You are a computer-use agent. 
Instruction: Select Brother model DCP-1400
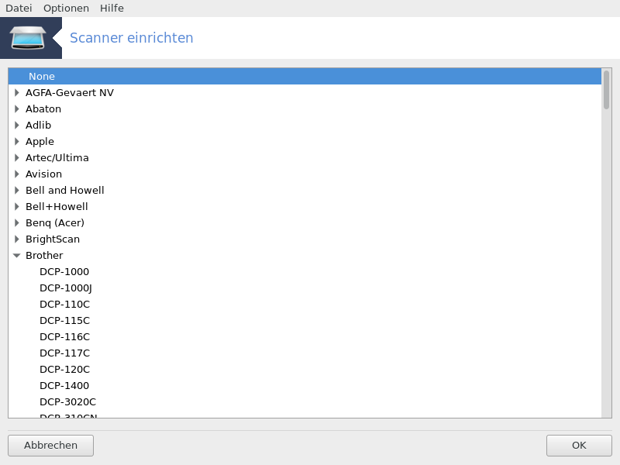click(64, 385)
